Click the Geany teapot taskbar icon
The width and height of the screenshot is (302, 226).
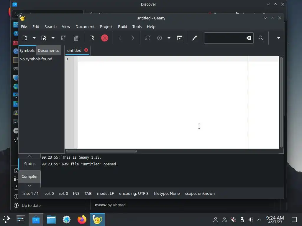97,220
